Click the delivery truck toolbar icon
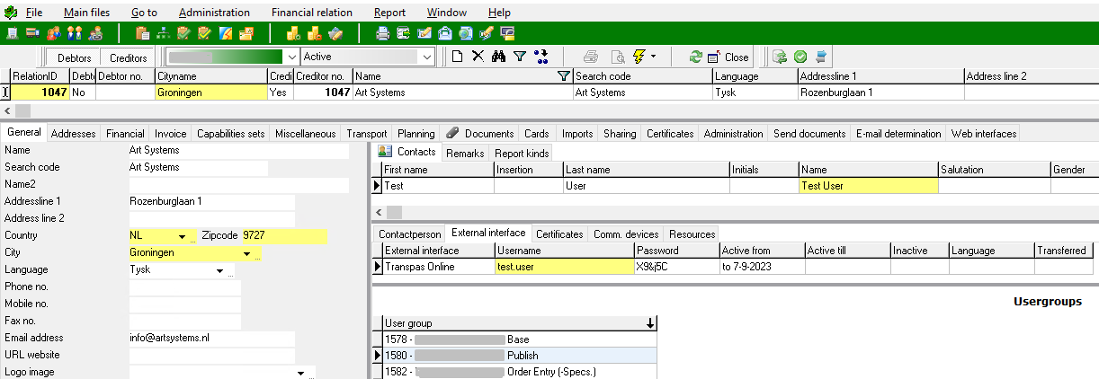The height and width of the screenshot is (379, 1099). click(32, 33)
